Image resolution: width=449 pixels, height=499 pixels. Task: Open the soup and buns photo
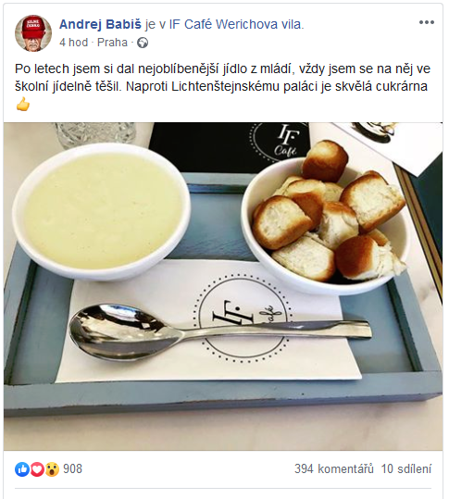coord(223,286)
